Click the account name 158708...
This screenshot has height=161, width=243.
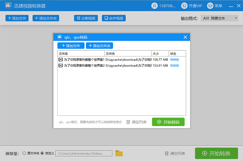pyautogui.click(x=167, y=6)
